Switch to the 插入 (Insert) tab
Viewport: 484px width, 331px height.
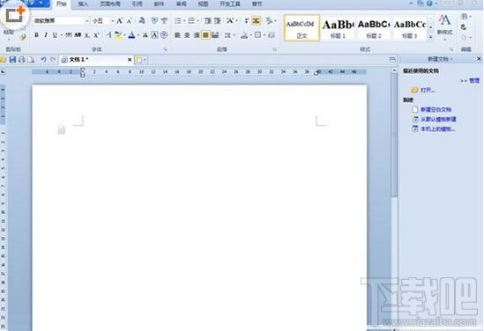(x=83, y=4)
